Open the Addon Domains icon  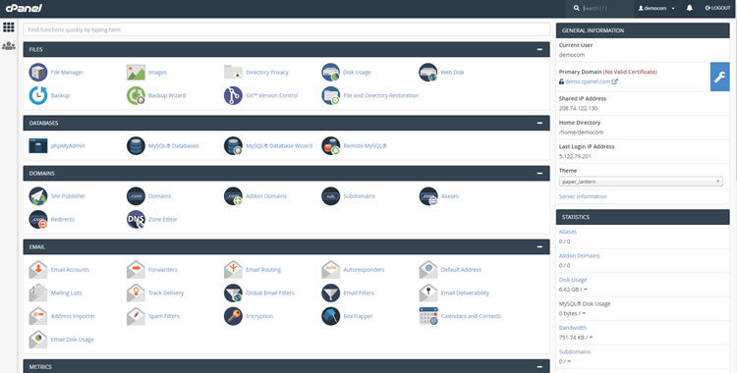[x=233, y=196]
